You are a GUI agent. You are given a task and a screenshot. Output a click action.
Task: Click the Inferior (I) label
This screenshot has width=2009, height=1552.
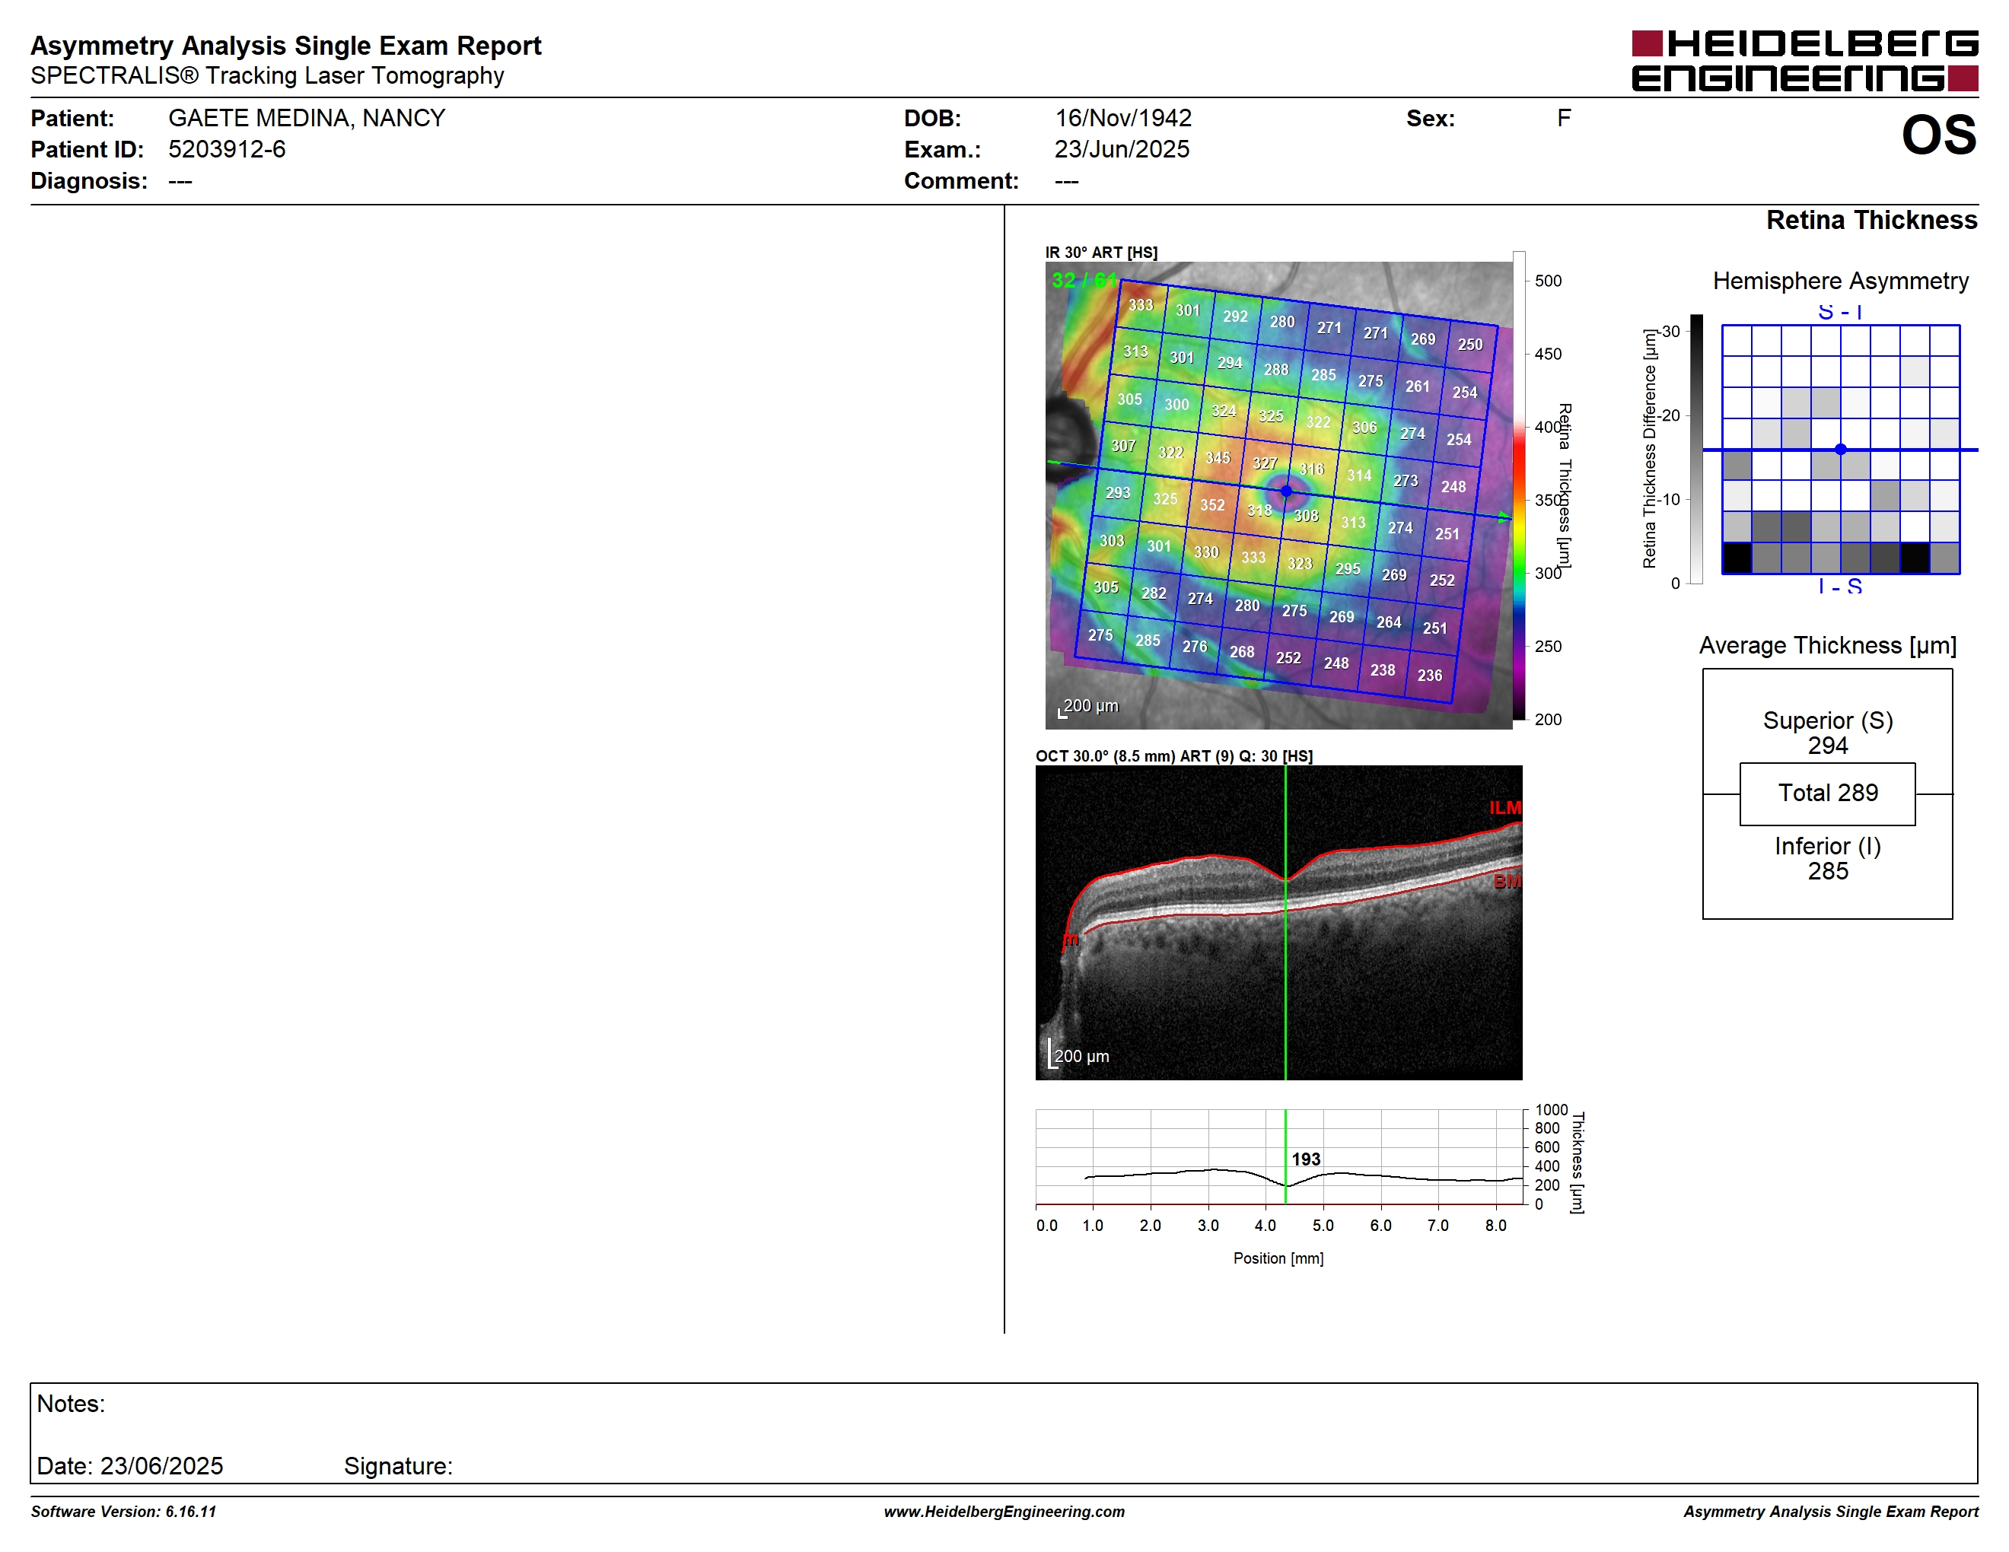1827,846
